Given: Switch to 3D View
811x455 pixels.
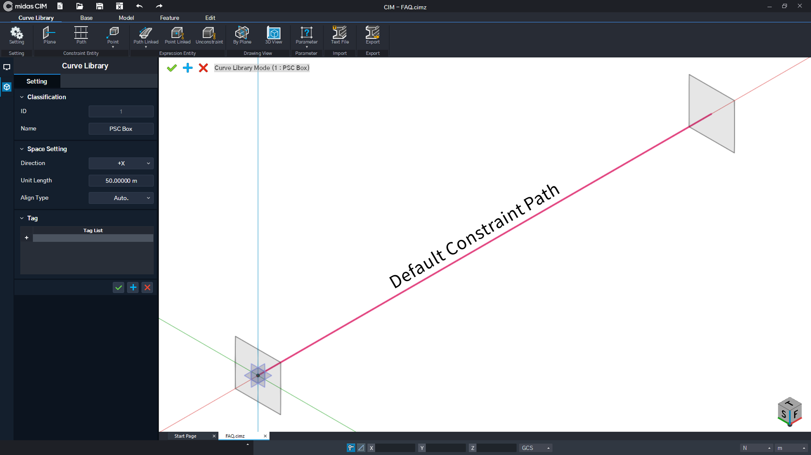Looking at the screenshot, I should coord(274,35).
